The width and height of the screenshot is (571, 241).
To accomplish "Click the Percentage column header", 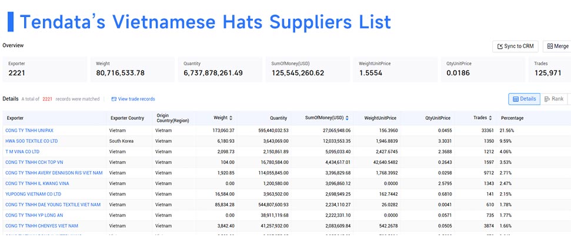I will 512,118.
